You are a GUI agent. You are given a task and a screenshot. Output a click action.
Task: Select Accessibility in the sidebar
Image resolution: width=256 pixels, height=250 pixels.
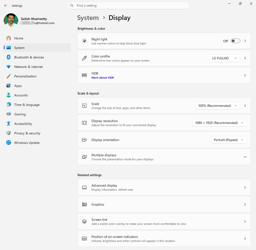pos(37,124)
